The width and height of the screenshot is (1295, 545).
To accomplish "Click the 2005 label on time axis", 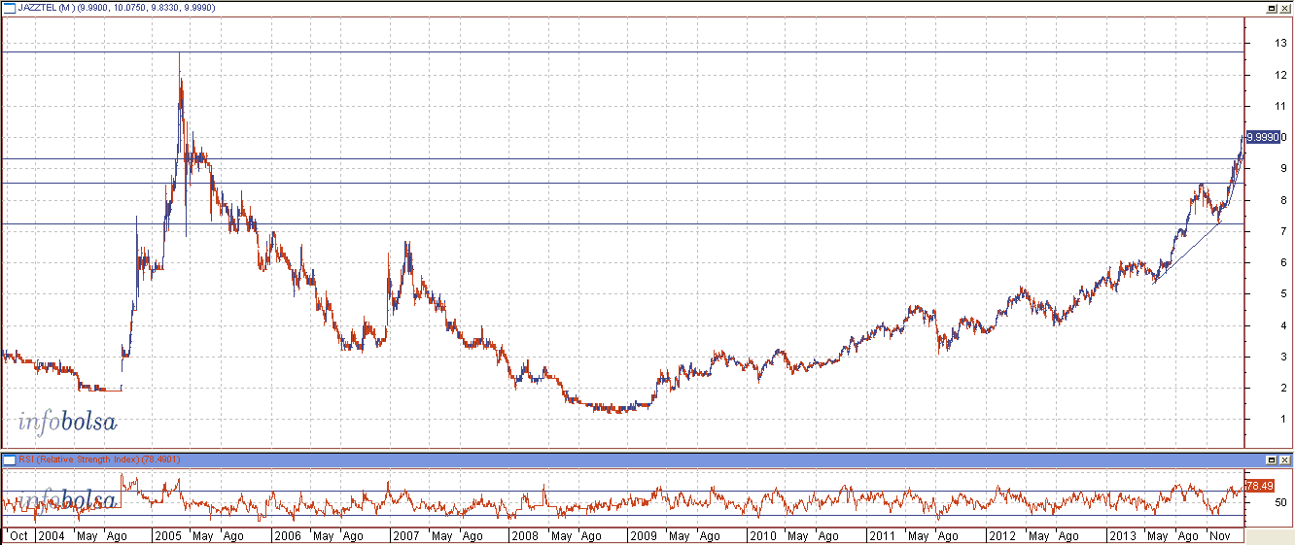I will 168,535.
